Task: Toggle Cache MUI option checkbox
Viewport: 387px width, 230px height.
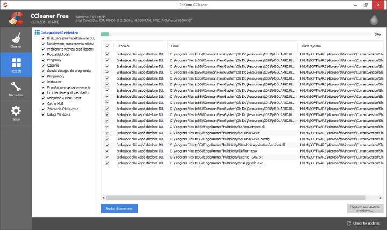Action: pos(43,103)
